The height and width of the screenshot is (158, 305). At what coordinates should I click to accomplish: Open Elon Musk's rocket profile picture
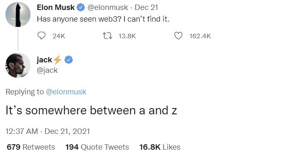(x=18, y=15)
